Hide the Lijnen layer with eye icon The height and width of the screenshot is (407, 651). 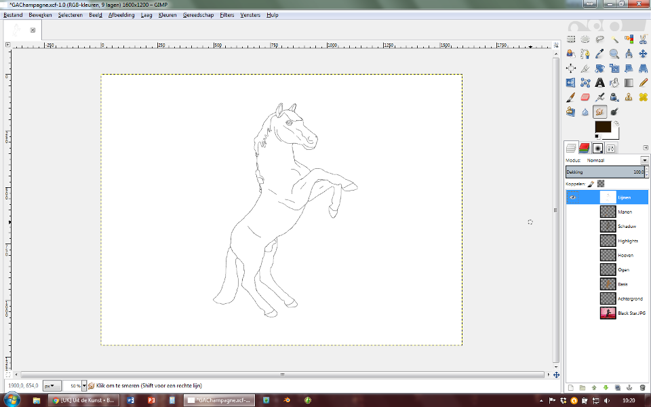click(572, 197)
